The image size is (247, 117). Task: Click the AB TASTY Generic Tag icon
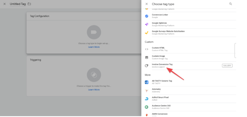pos(147,82)
